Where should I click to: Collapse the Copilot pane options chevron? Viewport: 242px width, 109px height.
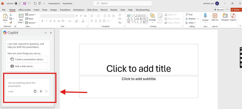[x=46, y=33]
